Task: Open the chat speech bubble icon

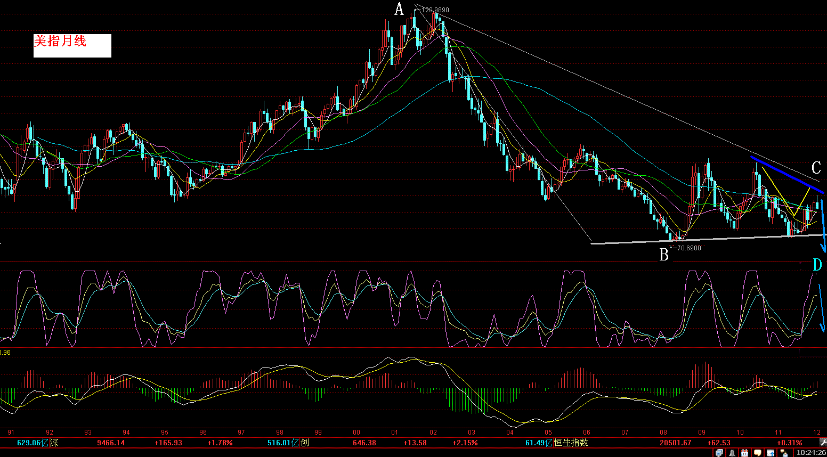Action: (x=757, y=453)
